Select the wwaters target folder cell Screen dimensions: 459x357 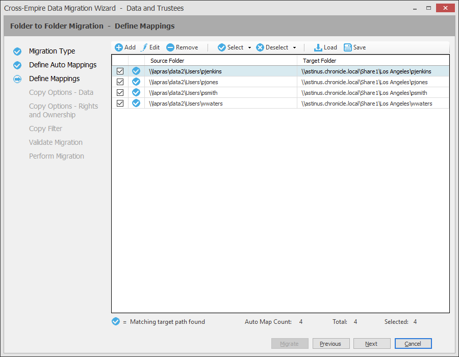coord(367,104)
